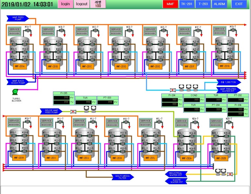The image size is (251, 194).
Task: Click the PT-203 PV value field
Action: 105,102
